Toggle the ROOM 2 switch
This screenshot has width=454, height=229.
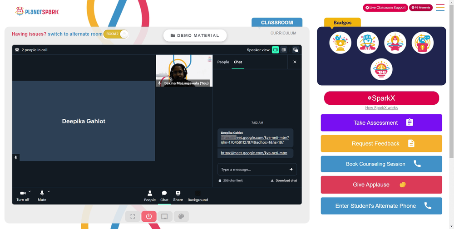116,34
